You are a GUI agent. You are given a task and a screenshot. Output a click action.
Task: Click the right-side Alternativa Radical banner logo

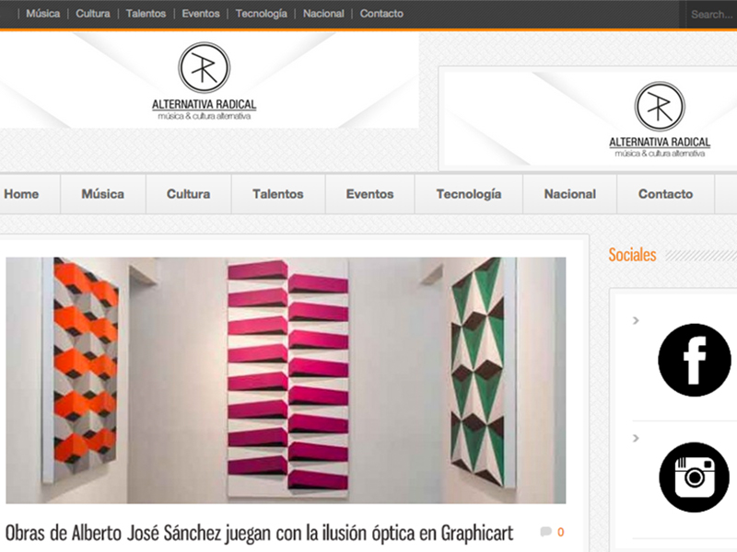tap(660, 120)
